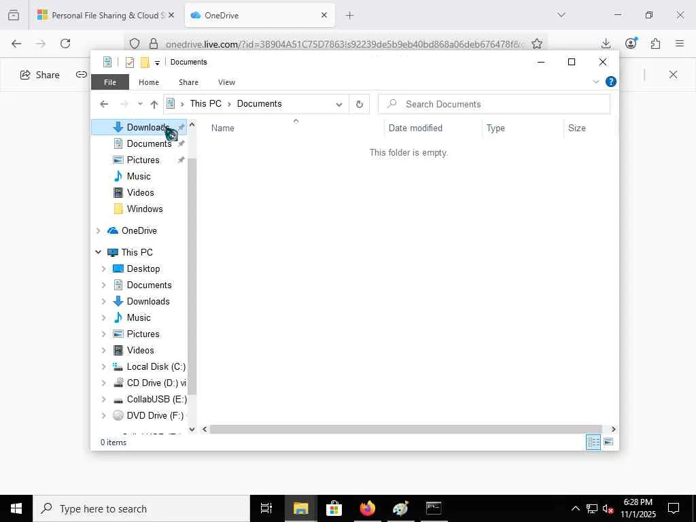Viewport: 696px width, 522px height.
Task: Reload the OneDrive page
Action: click(x=65, y=43)
